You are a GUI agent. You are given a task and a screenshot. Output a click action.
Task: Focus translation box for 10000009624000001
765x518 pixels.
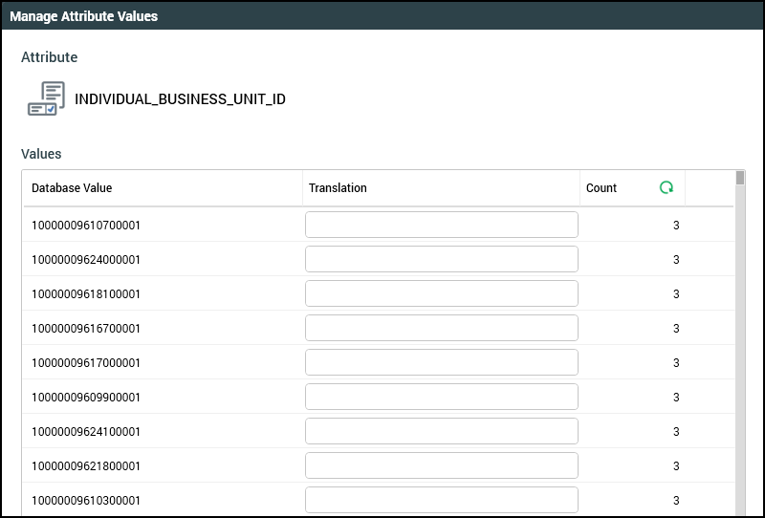click(441, 259)
